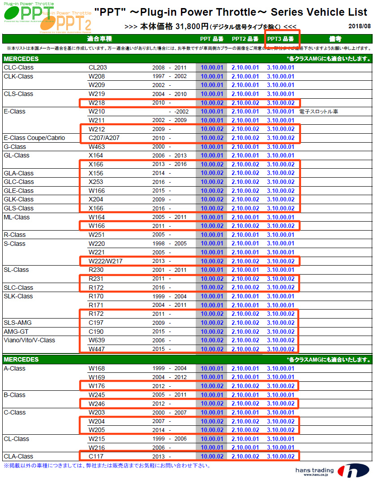This screenshot has height=498, width=374.
Task: Click part number 2.10.00.01 in the W251 row
Action: coord(245,235)
